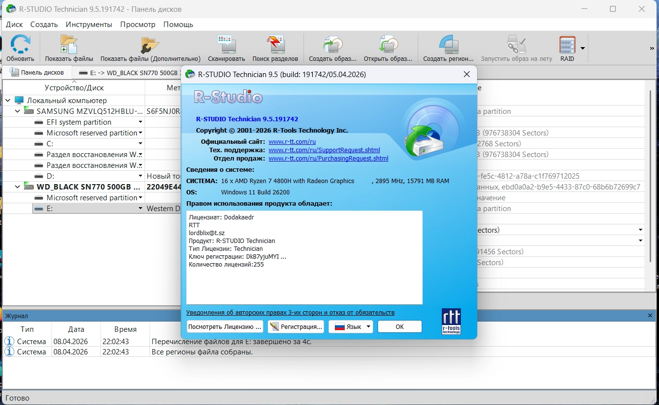Image resolution: width=659 pixels, height=405 pixels.
Task: Click the Посмотреть Лицензию button
Action: pyautogui.click(x=225, y=326)
